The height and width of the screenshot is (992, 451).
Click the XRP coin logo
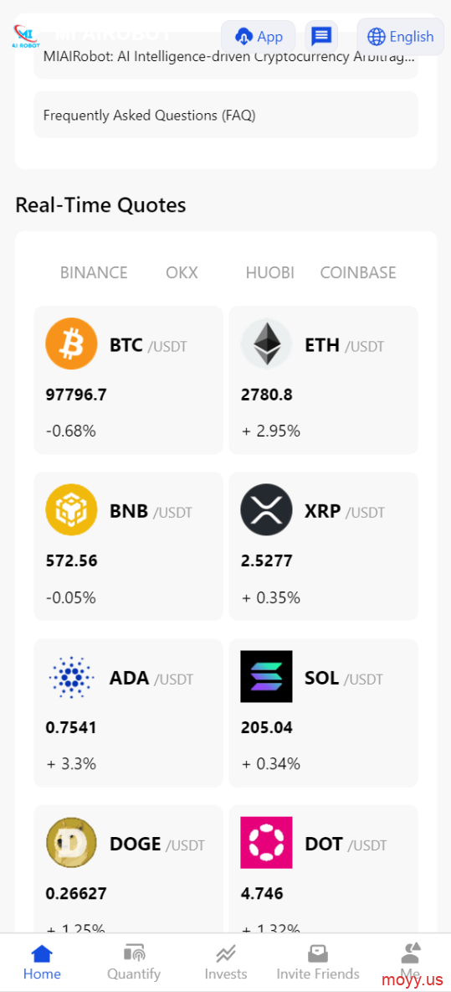pyautogui.click(x=267, y=510)
